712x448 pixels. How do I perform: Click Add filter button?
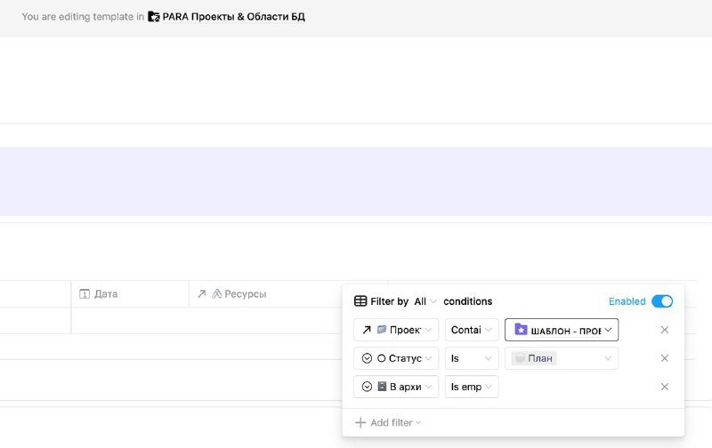pyautogui.click(x=388, y=422)
